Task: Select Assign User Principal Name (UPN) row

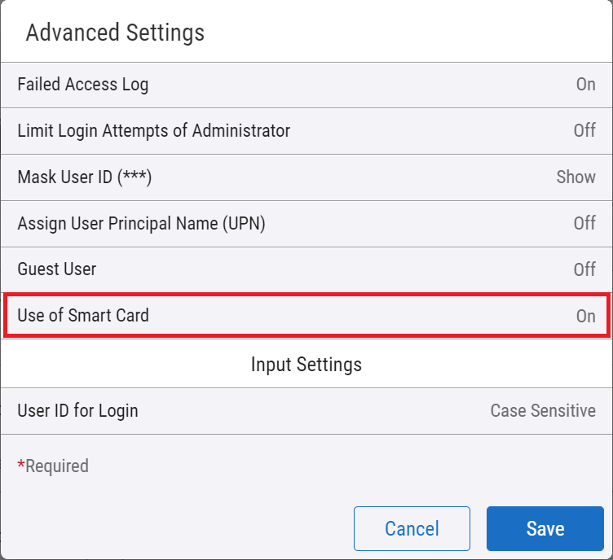Action: tap(141, 224)
